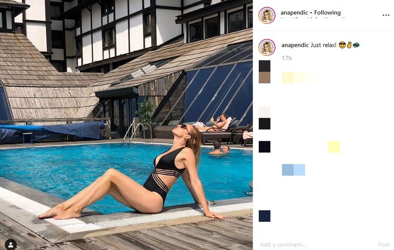Open anapendic username in post header
The width and height of the screenshot is (394, 250).
click(294, 12)
